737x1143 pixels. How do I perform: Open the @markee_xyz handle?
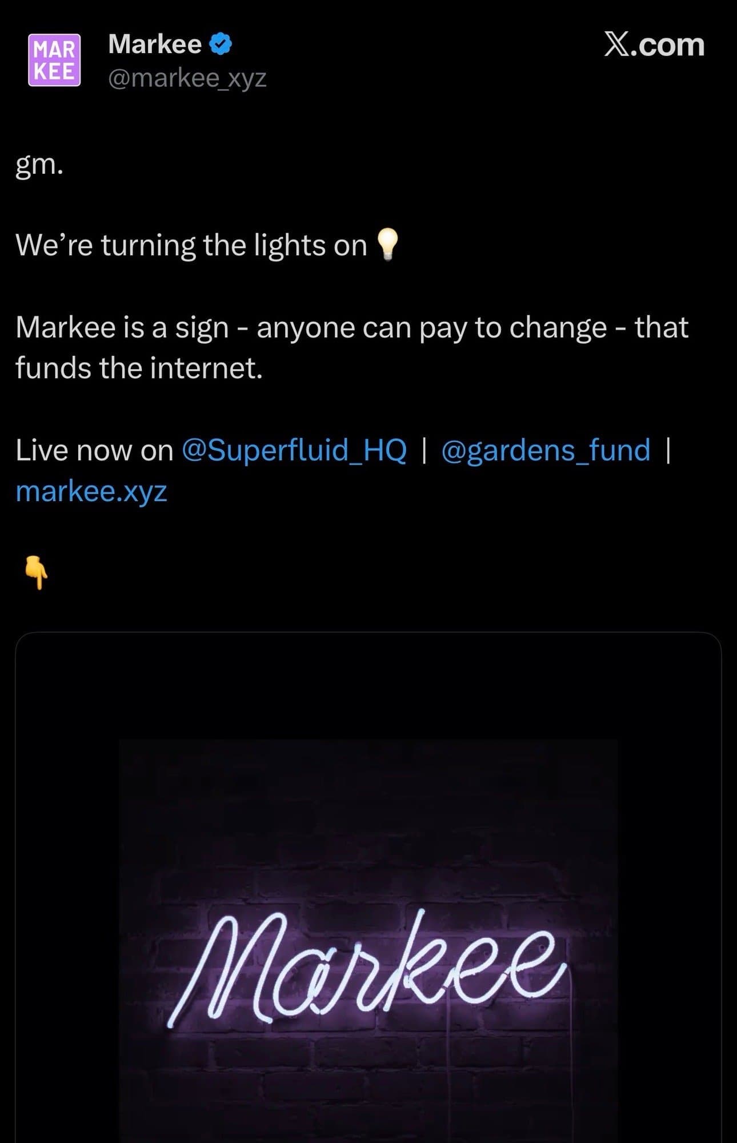pyautogui.click(x=187, y=78)
